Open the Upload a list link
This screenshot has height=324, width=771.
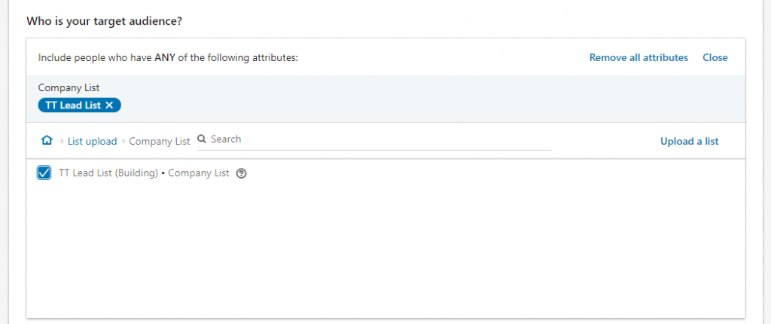click(690, 142)
